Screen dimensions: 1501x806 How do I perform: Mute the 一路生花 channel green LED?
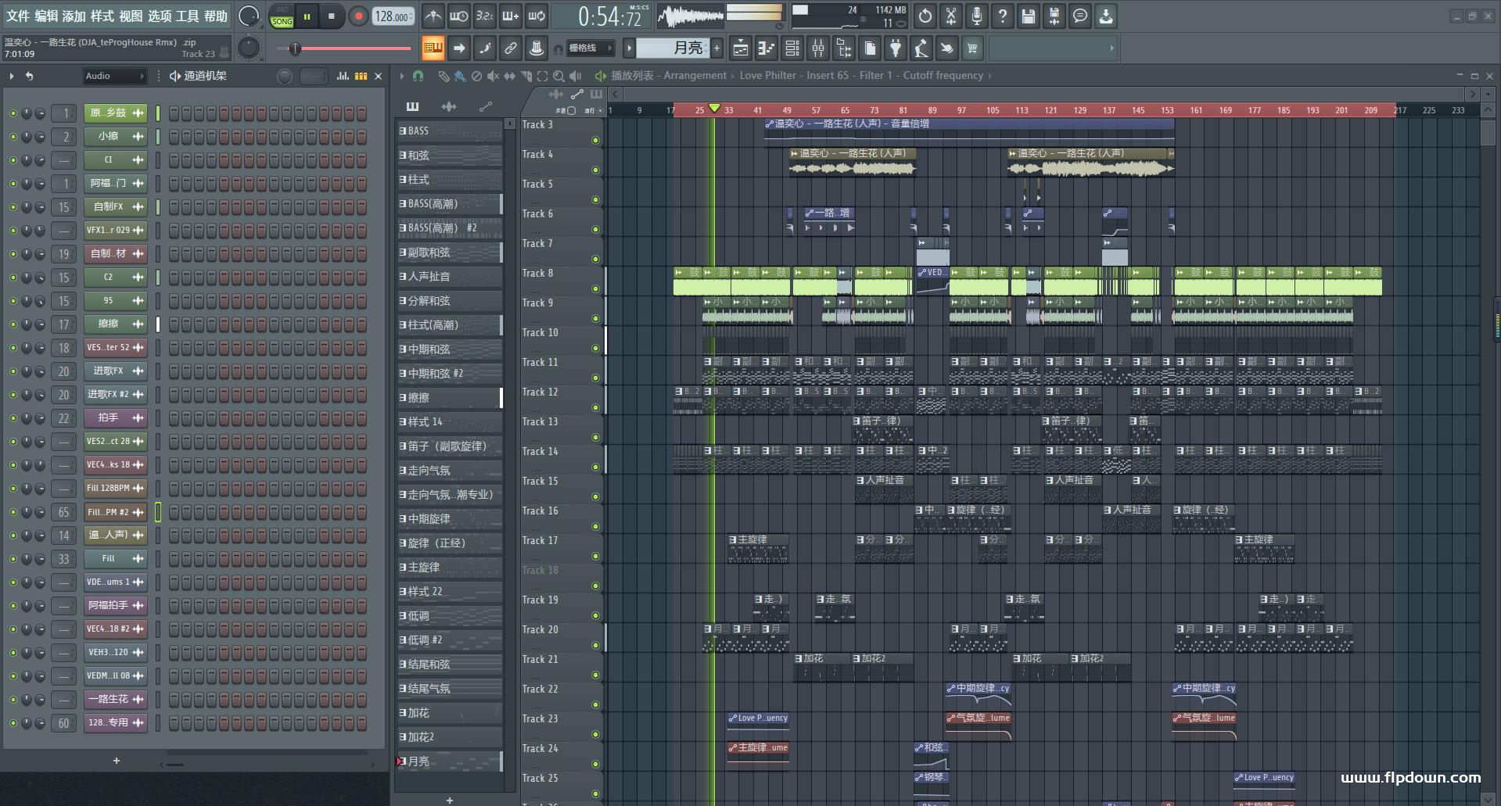pos(13,700)
